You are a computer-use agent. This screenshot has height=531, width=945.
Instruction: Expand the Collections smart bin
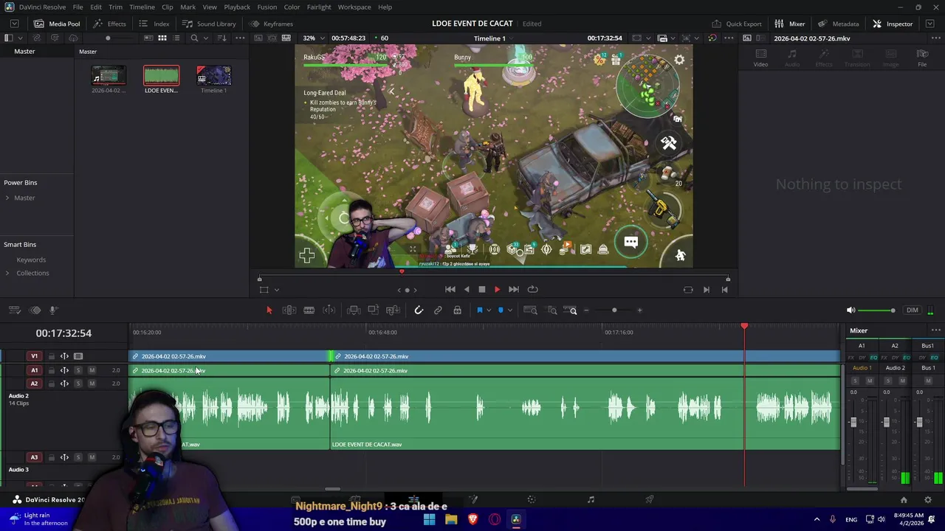tap(7, 273)
